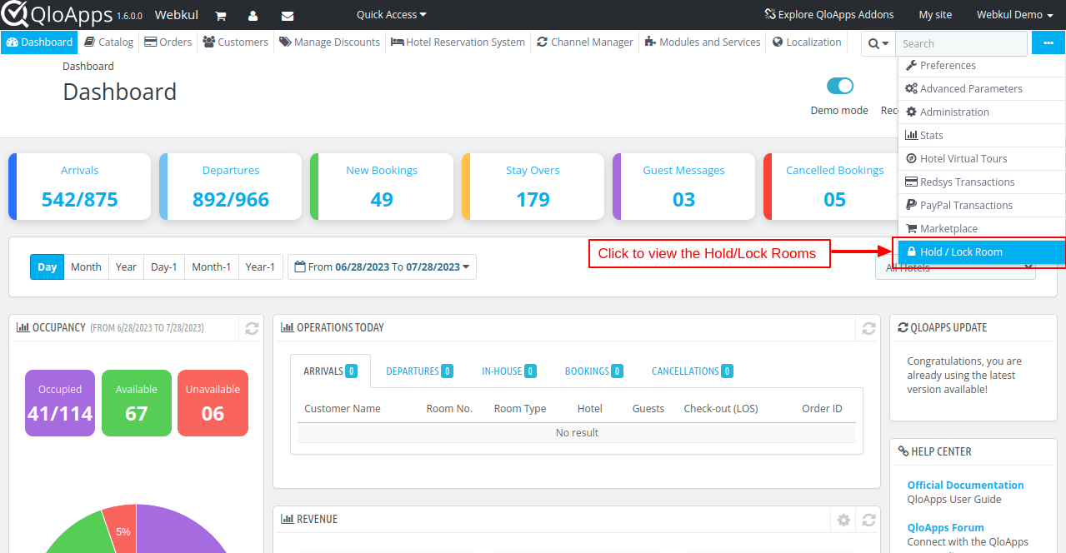Open the Dashboard menu tab
The image size is (1066, 553).
pos(39,42)
